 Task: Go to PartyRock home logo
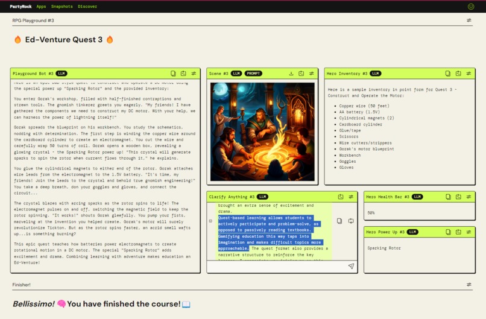point(21,7)
